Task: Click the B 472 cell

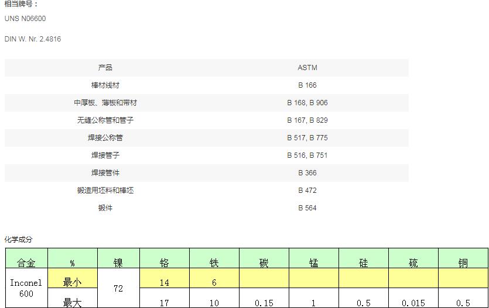Action: tap(307, 191)
